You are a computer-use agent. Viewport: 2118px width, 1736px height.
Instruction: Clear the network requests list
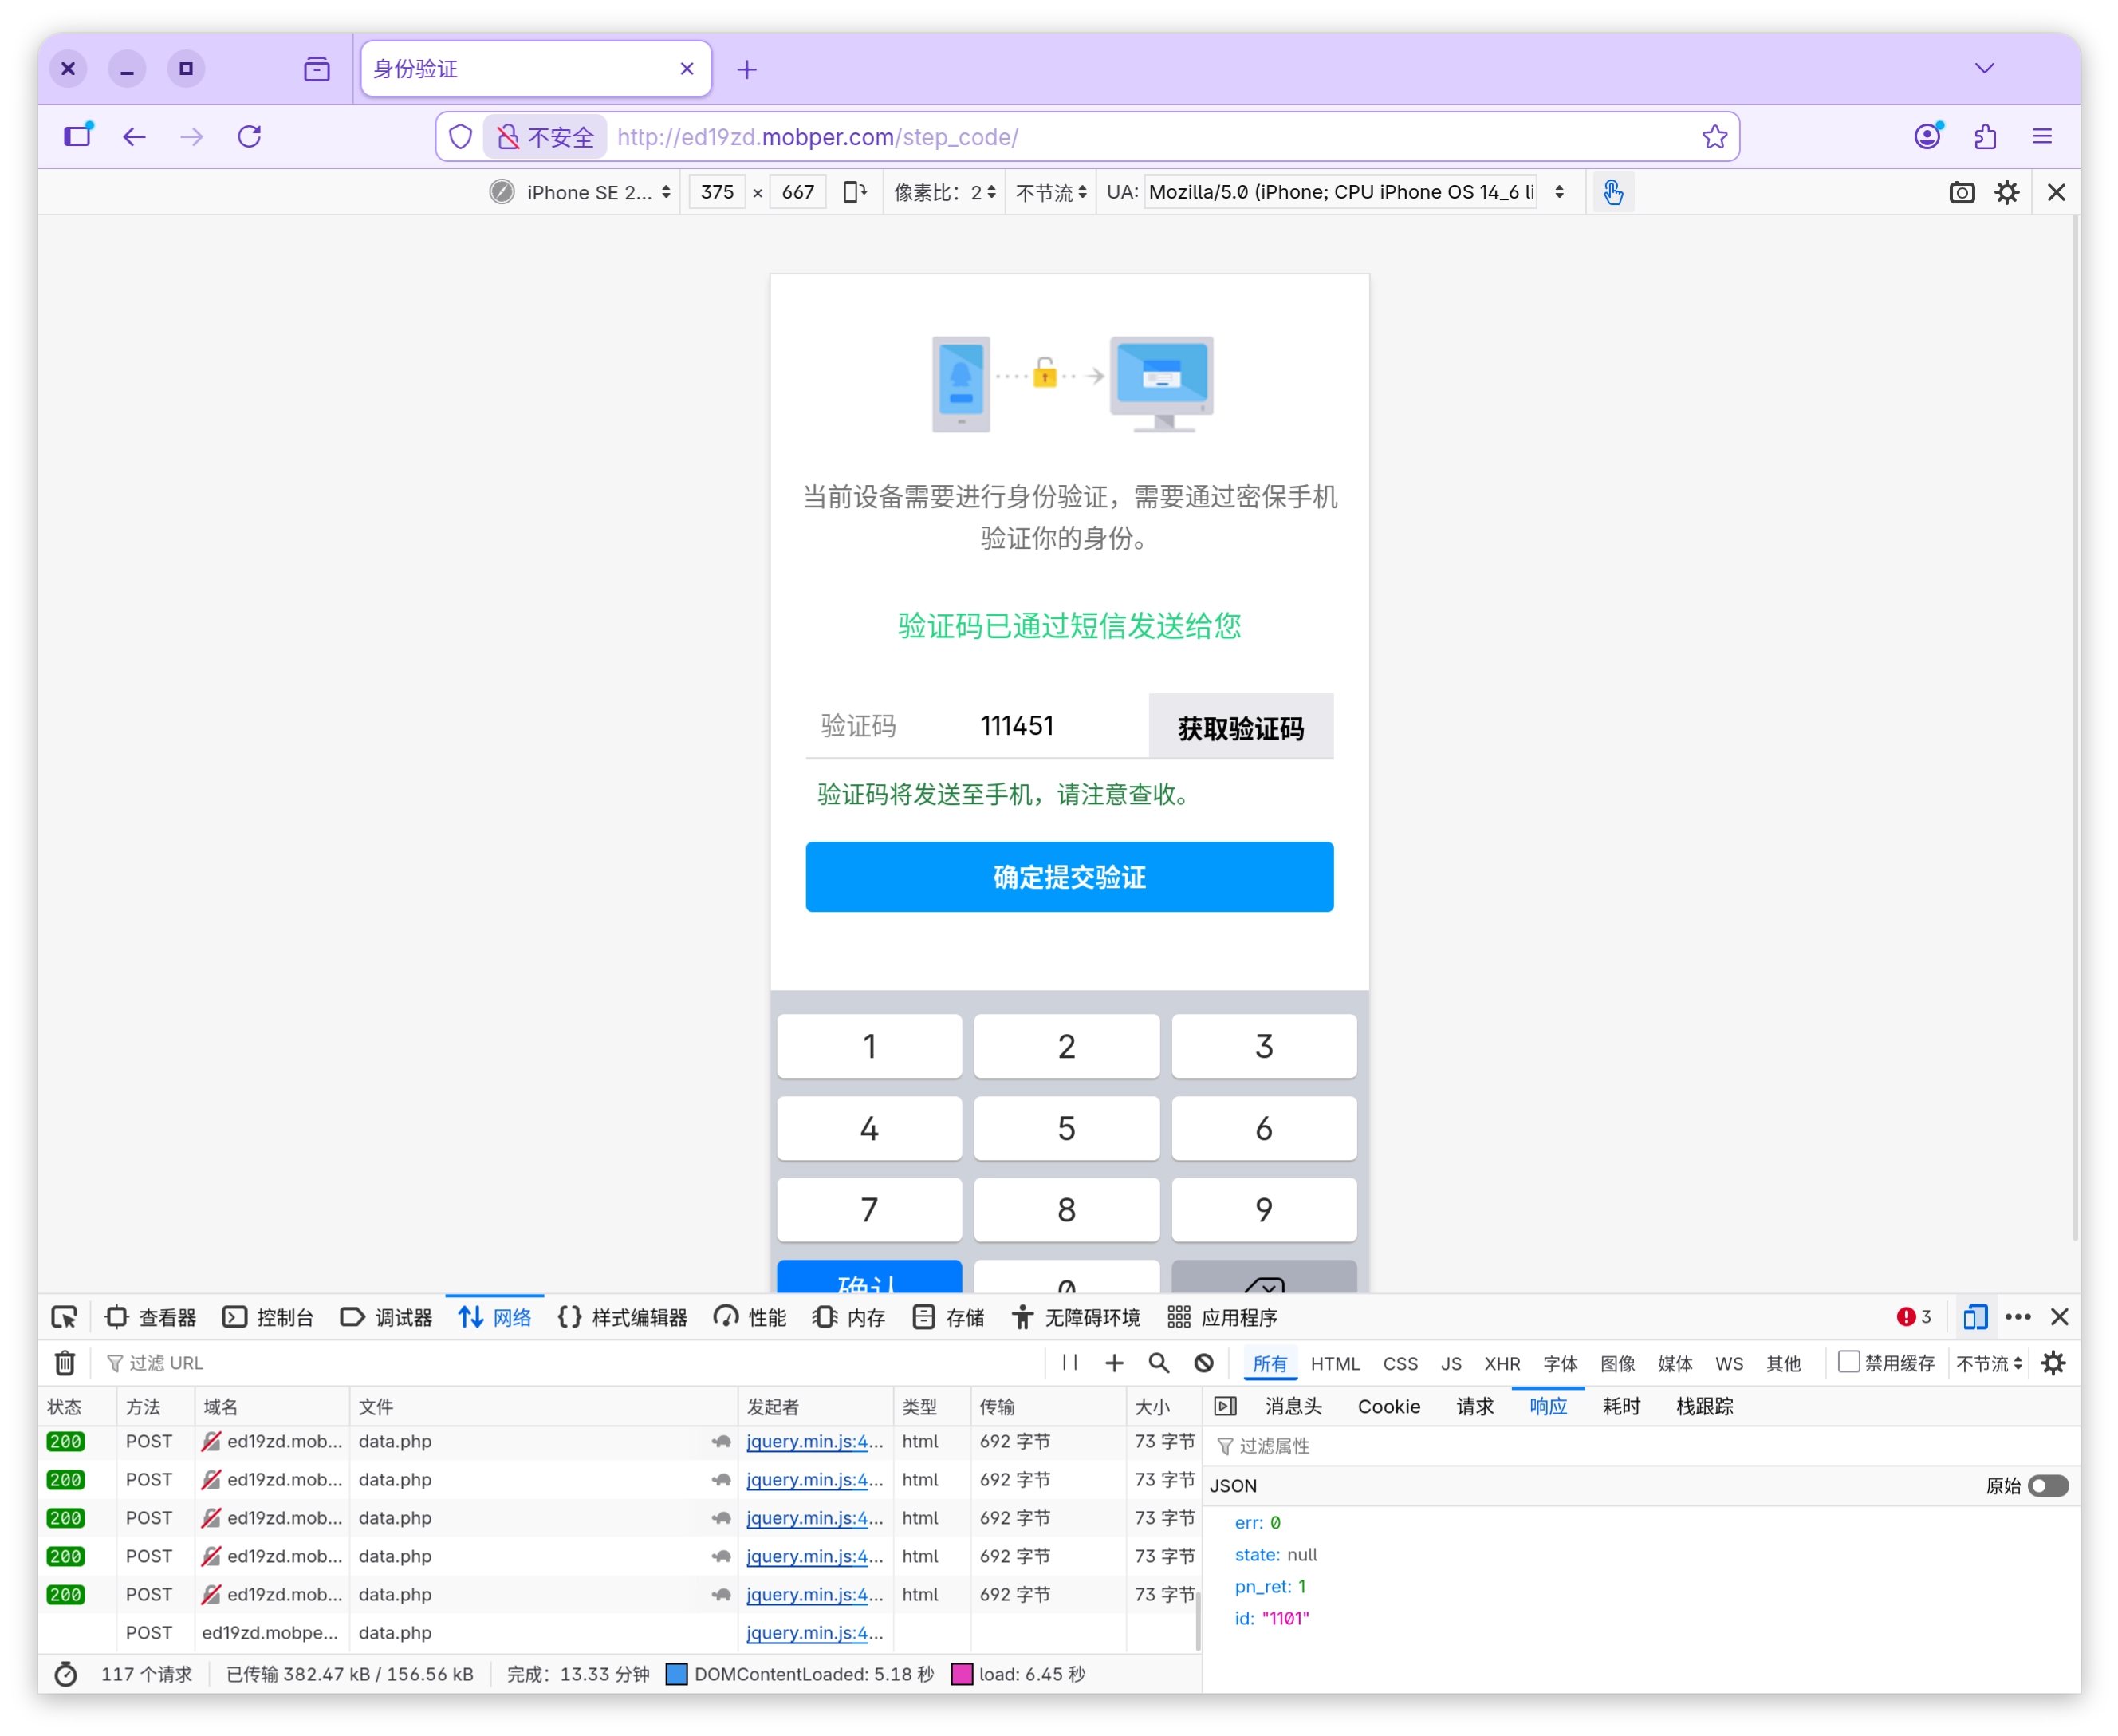coord(64,1362)
